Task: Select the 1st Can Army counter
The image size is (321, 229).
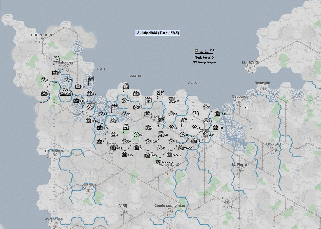Action: (x=172, y=101)
